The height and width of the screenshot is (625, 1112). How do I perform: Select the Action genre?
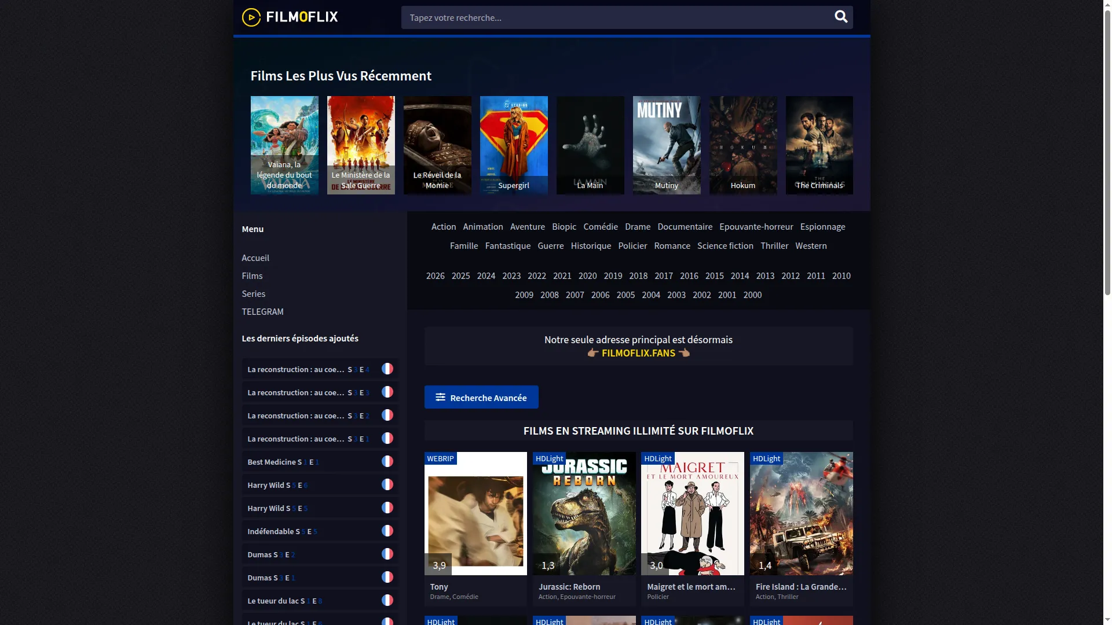(444, 226)
